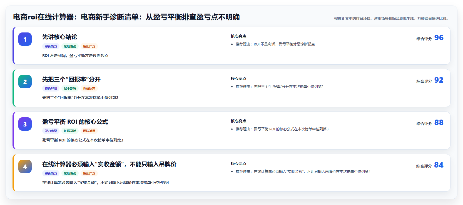Image resolution: width=463 pixels, height=205 pixels.
Task: Click description 盈亏平衡 ROI 的核心公式在本次榜单中位列第3
Action: point(83,140)
